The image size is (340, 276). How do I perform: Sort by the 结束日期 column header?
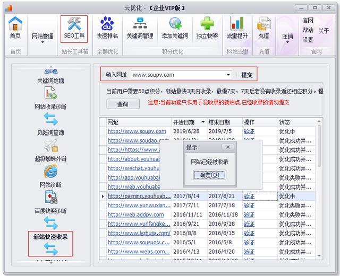pyautogui.click(x=225, y=122)
